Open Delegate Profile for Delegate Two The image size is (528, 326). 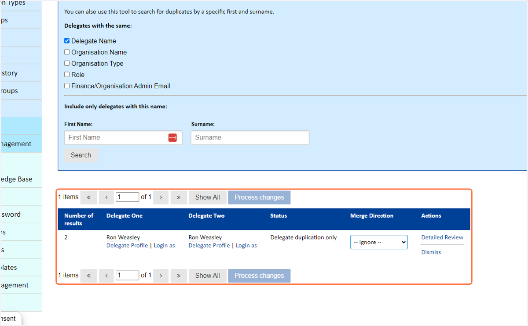coord(209,245)
